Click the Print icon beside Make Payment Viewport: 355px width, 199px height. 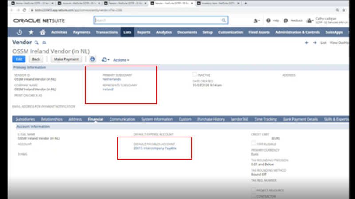[92, 59]
